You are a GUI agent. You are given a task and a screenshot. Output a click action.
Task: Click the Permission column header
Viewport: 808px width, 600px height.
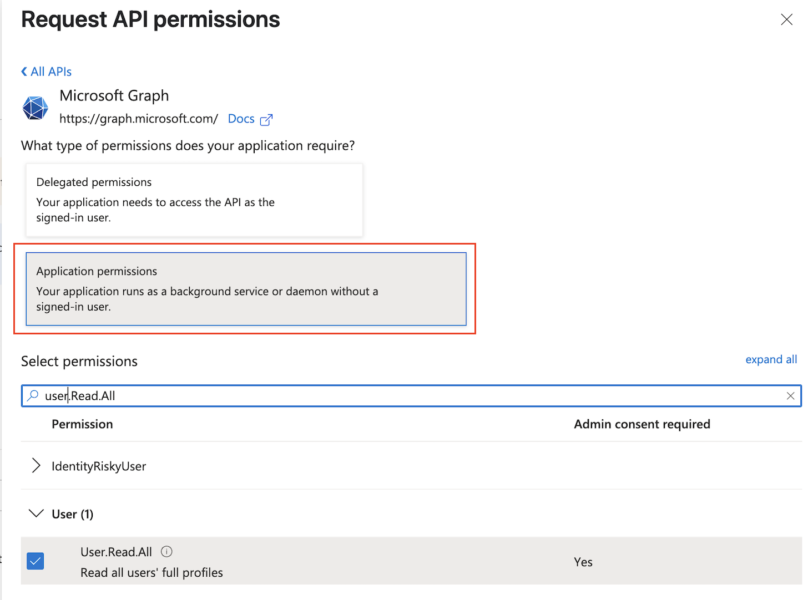point(82,424)
